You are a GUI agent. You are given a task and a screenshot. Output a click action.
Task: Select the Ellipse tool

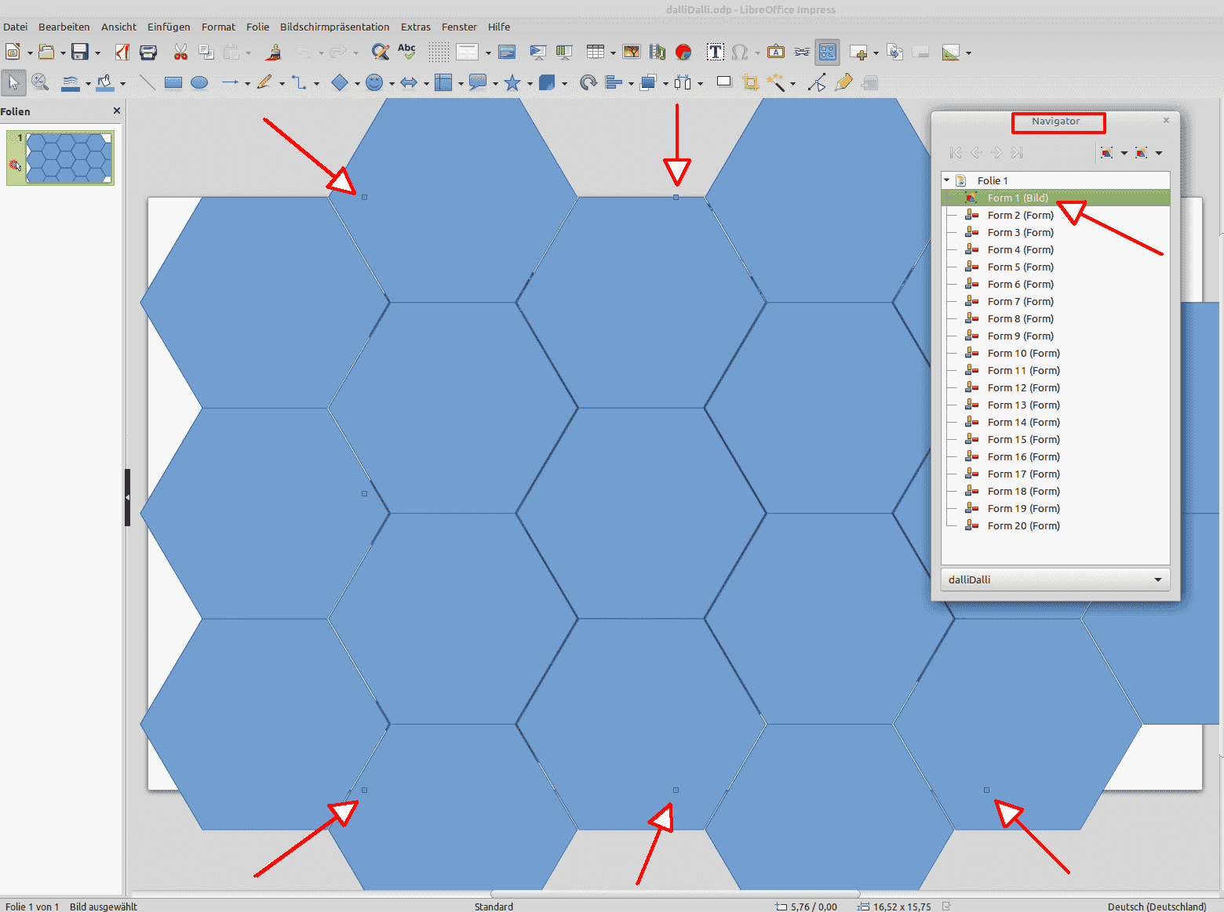click(199, 82)
